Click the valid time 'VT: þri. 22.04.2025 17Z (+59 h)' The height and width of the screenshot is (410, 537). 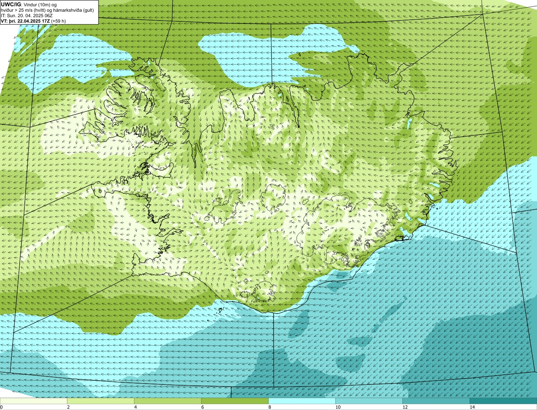tap(34, 21)
